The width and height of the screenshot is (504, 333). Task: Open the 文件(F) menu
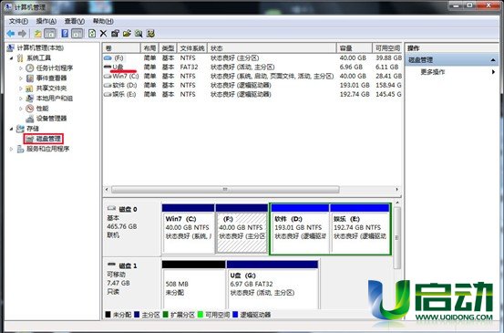[18, 21]
